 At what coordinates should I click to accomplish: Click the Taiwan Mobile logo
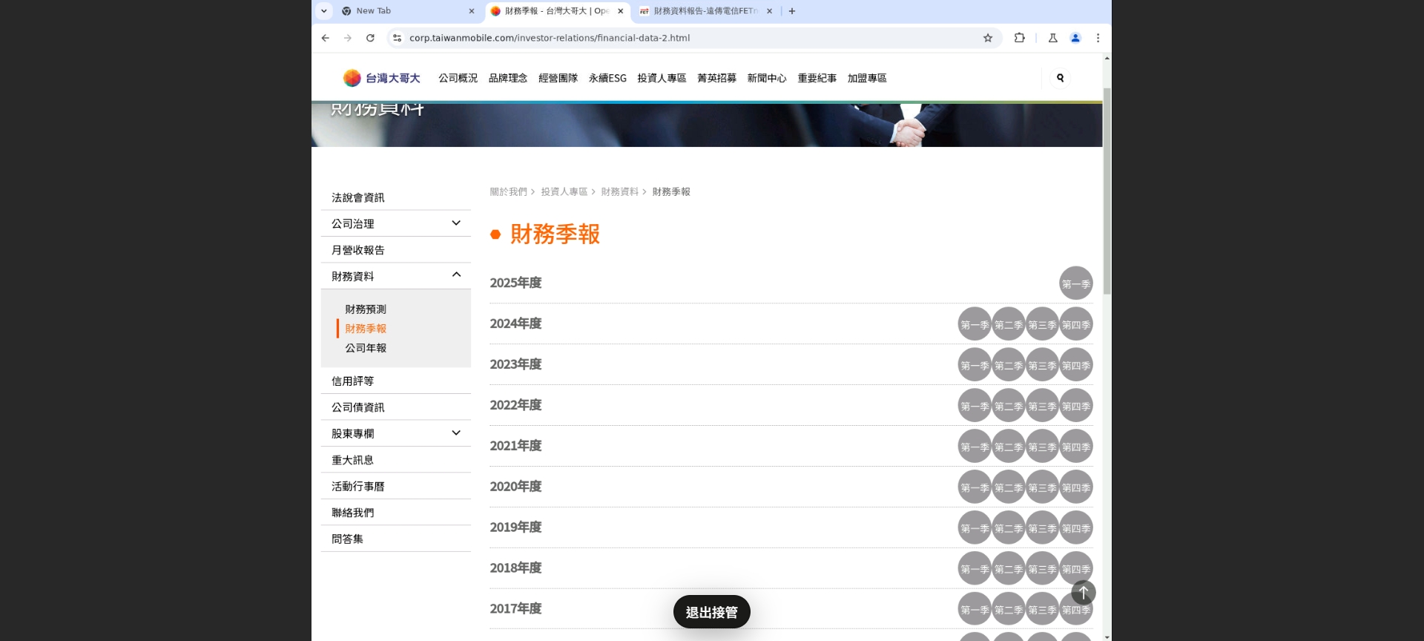tap(382, 78)
